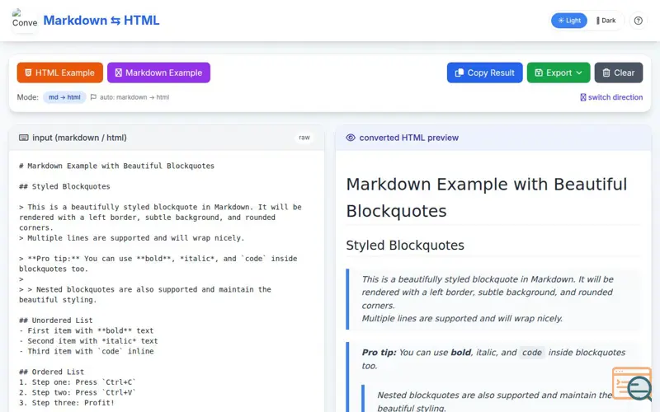Click the '## Styled Blockquotes' input line
Image resolution: width=660 pixels, height=412 pixels.
tap(64, 186)
